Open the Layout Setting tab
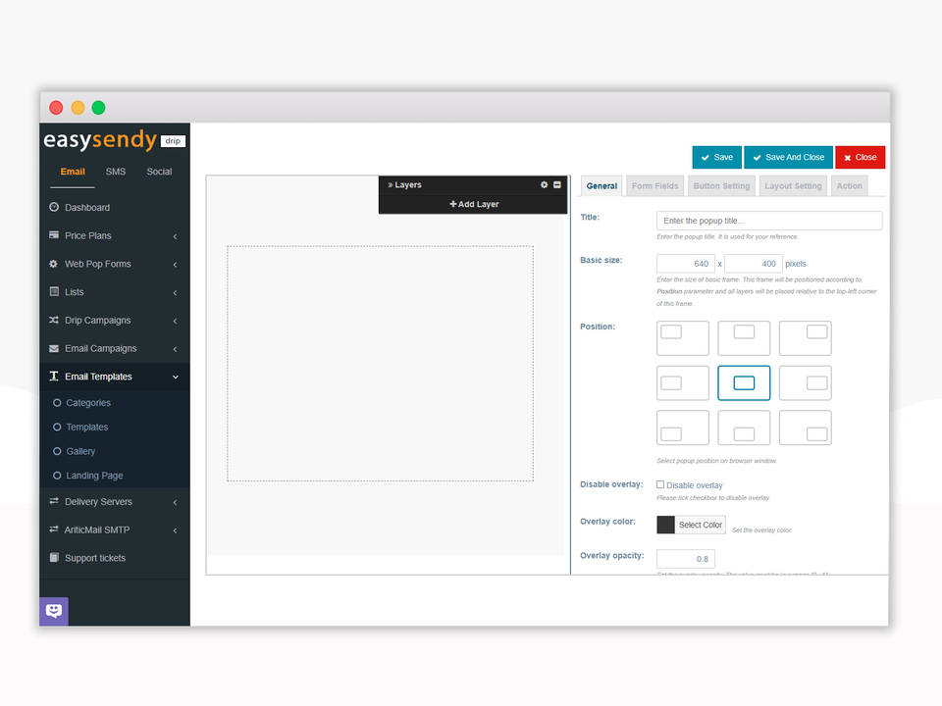Screen dimensions: 942x706 point(793,186)
